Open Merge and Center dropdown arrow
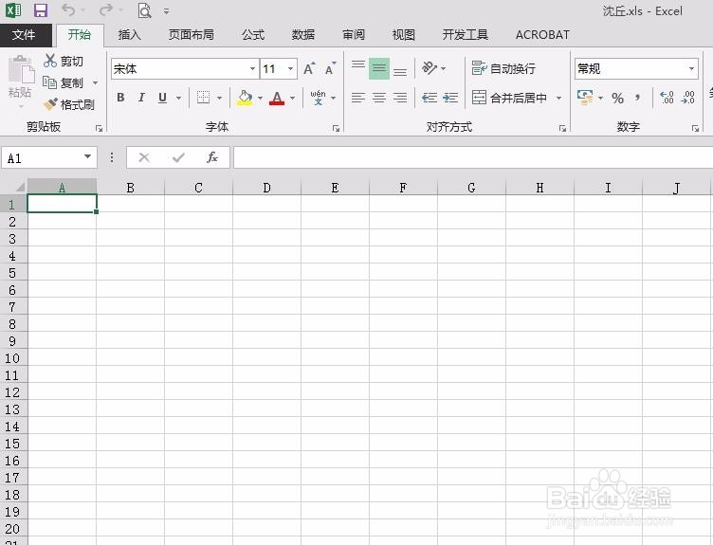Viewport: 713px width, 545px height. click(x=558, y=98)
